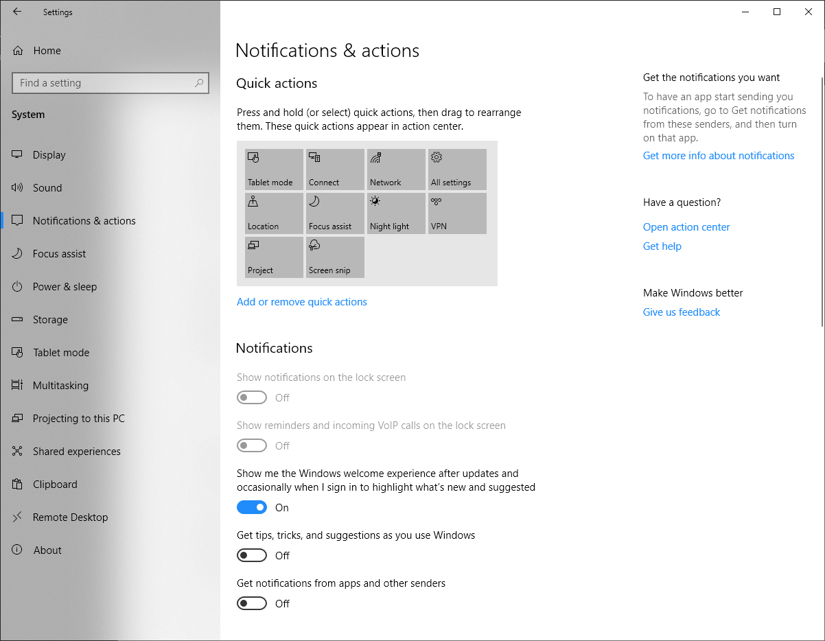Image resolution: width=825 pixels, height=641 pixels.
Task: Select the Screen snip quick action tile
Action: tap(335, 257)
